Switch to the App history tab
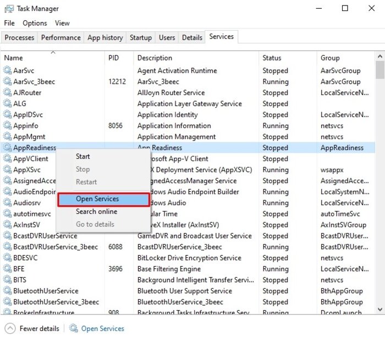 coord(105,37)
